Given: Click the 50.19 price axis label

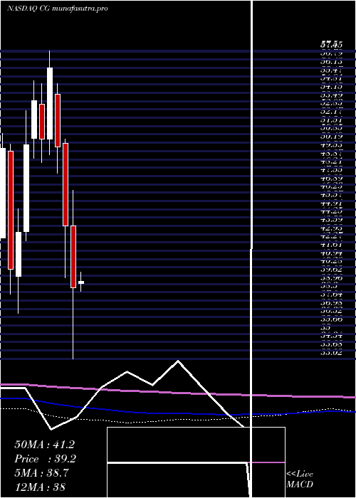Looking at the screenshot, I should [331, 137].
